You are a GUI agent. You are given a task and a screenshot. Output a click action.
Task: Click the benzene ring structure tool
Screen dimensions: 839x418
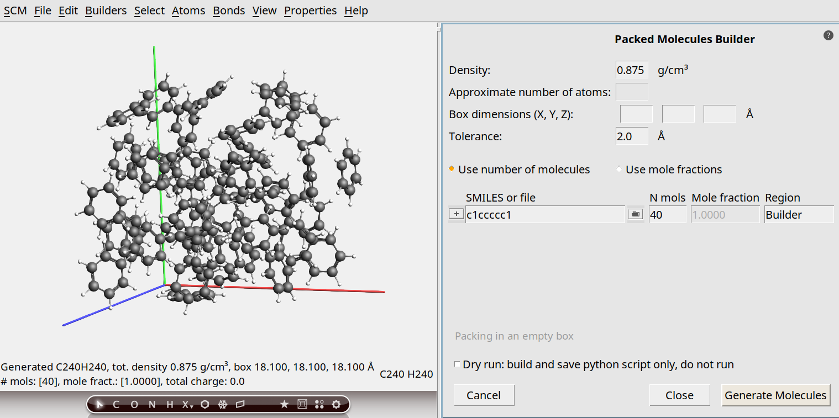tap(205, 405)
